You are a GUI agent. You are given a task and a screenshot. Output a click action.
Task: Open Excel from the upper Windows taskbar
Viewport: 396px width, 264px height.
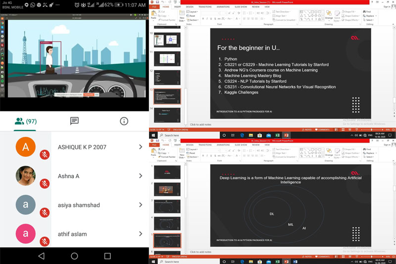(277, 135)
